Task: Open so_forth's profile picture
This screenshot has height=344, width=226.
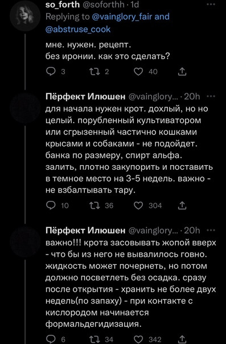Action: pyautogui.click(x=25, y=17)
